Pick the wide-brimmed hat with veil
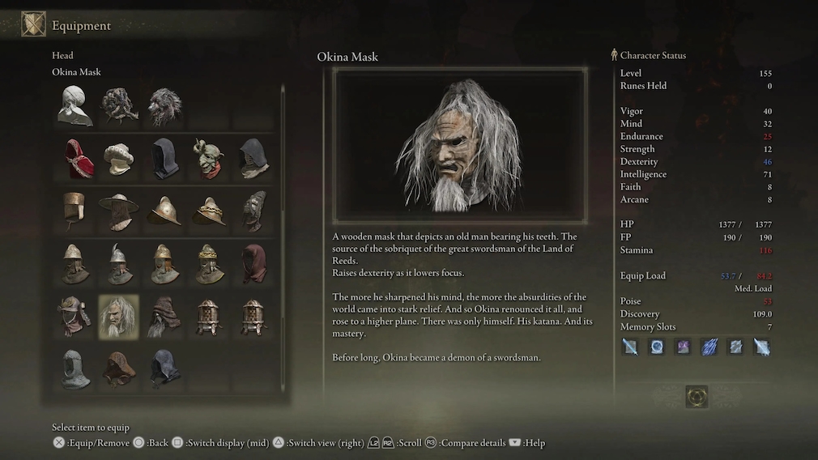The width and height of the screenshot is (818, 460). pyautogui.click(x=119, y=211)
